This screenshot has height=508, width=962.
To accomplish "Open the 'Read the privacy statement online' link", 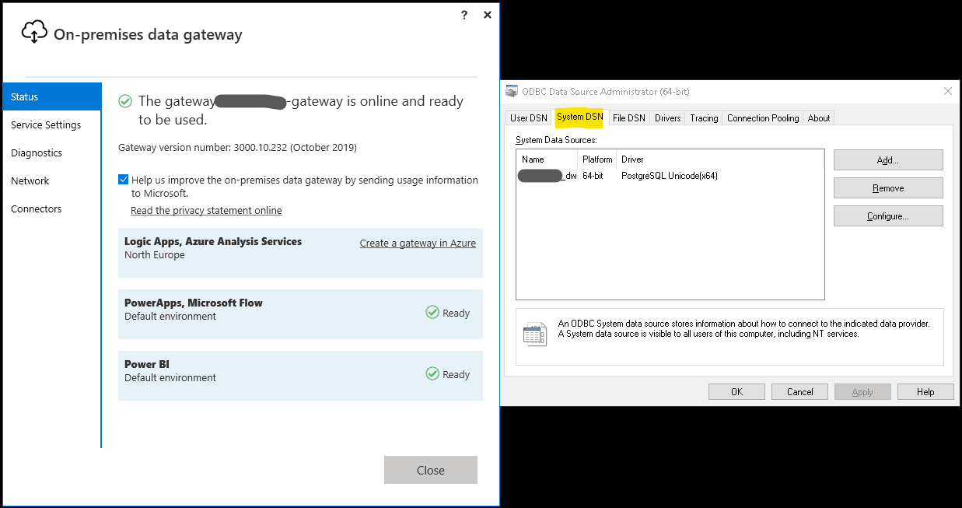I will pyautogui.click(x=206, y=210).
